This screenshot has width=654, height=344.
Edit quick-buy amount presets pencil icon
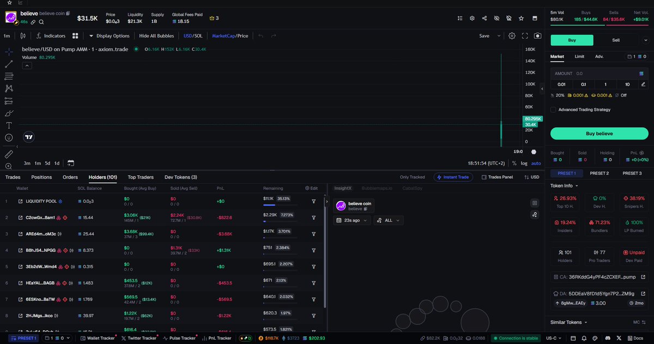pyautogui.click(x=643, y=84)
